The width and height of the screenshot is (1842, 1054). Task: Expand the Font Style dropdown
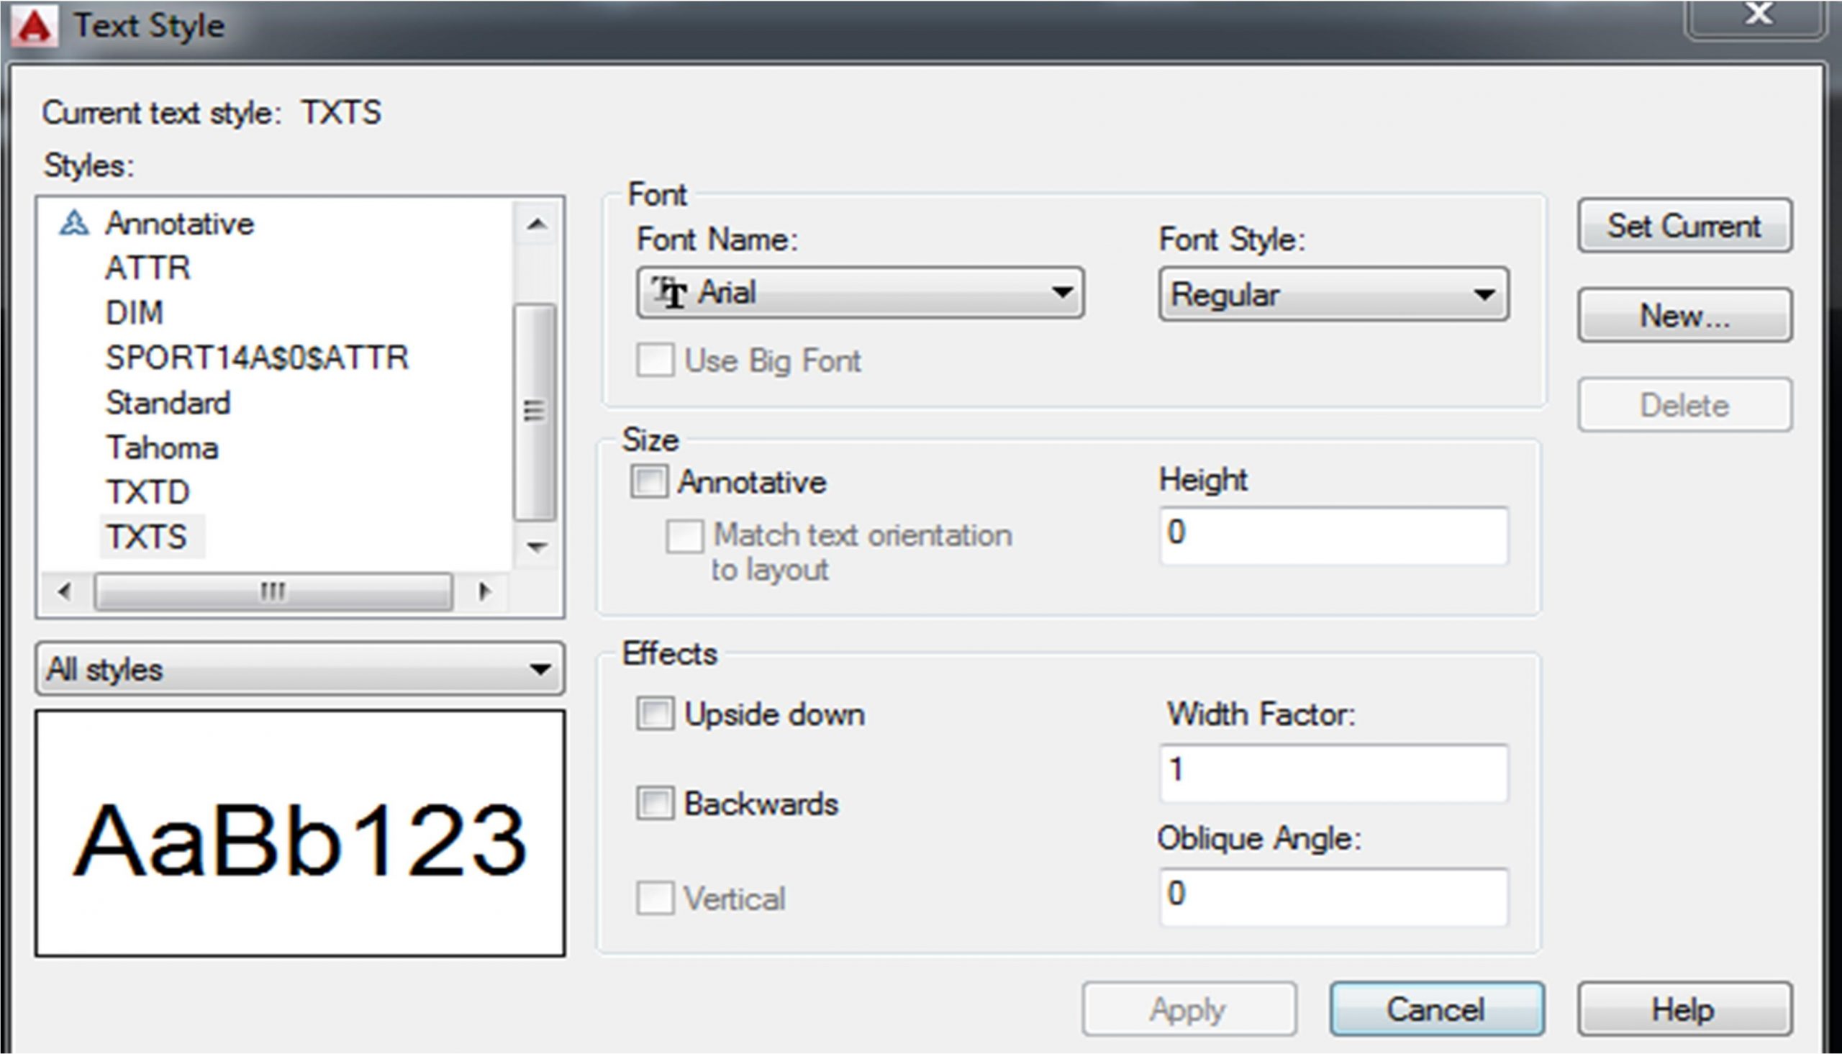point(1483,295)
